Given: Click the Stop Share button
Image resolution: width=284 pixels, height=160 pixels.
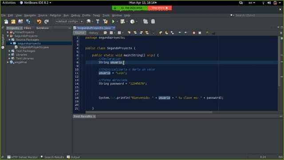Looking at the screenshot, I should click(x=160, y=8).
